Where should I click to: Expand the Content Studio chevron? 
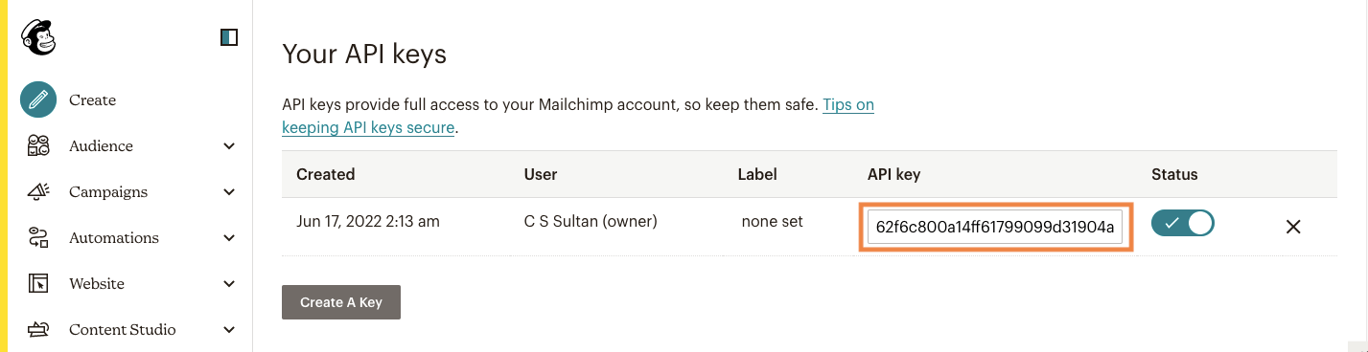tap(229, 330)
